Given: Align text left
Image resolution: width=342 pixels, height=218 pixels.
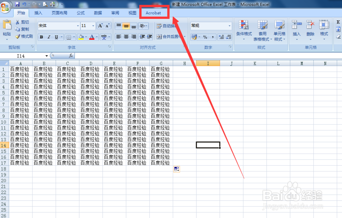Looking at the screenshot, I should coord(119,37).
